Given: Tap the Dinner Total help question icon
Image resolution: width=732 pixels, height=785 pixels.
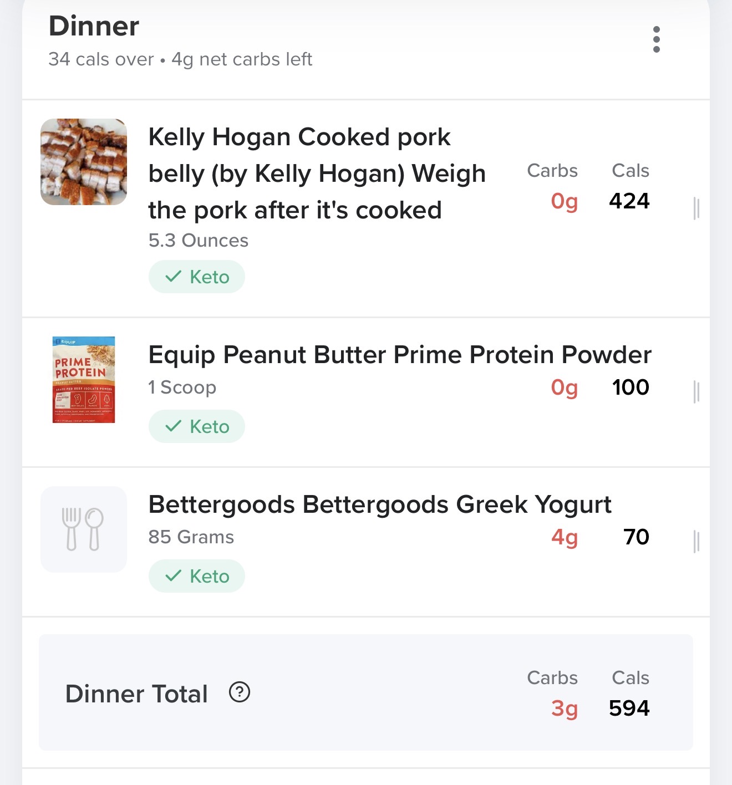Looking at the screenshot, I should 240,692.
